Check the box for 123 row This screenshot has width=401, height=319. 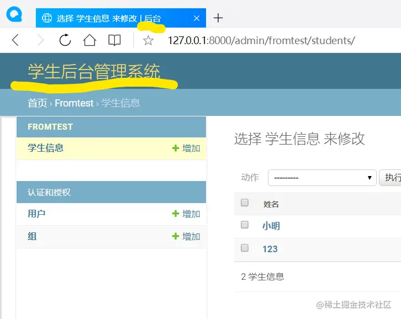pyautogui.click(x=245, y=248)
